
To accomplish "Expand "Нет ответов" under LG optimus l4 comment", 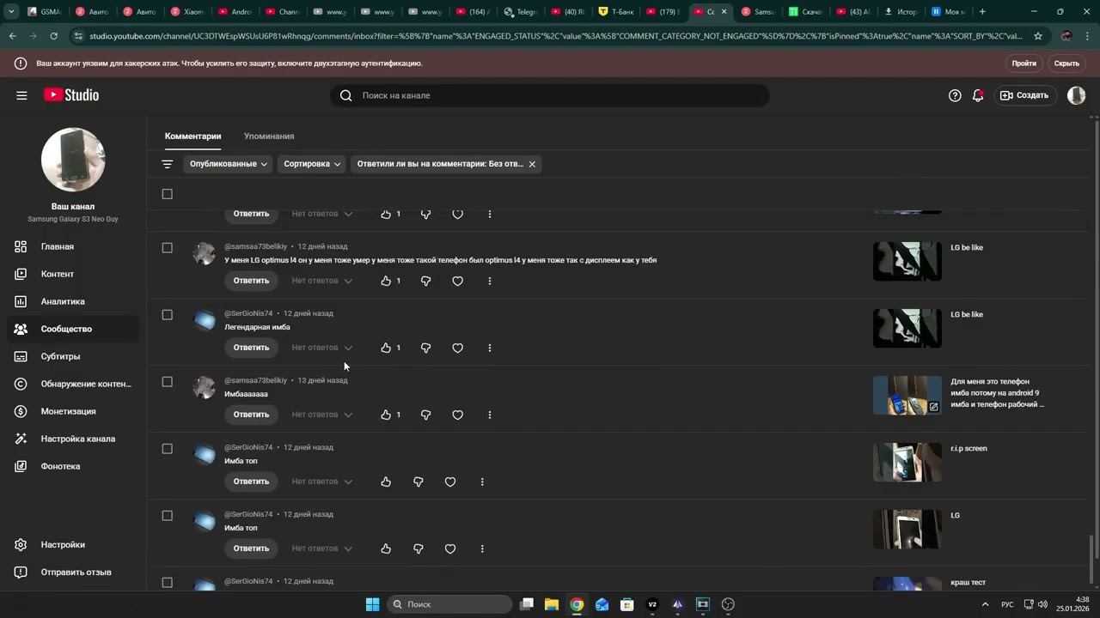I will click(x=322, y=281).
